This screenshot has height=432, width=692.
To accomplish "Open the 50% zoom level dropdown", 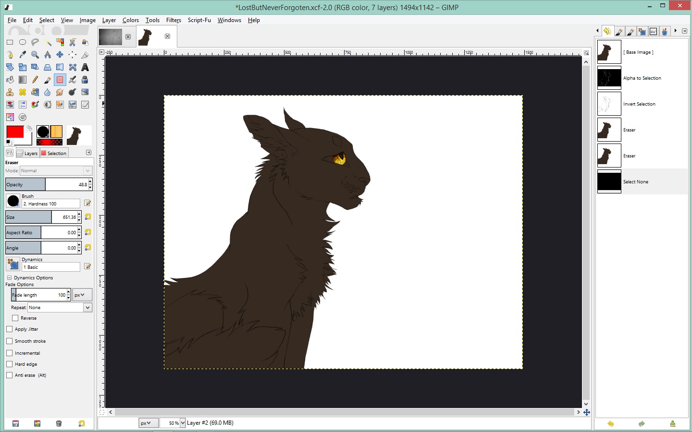I will 183,423.
